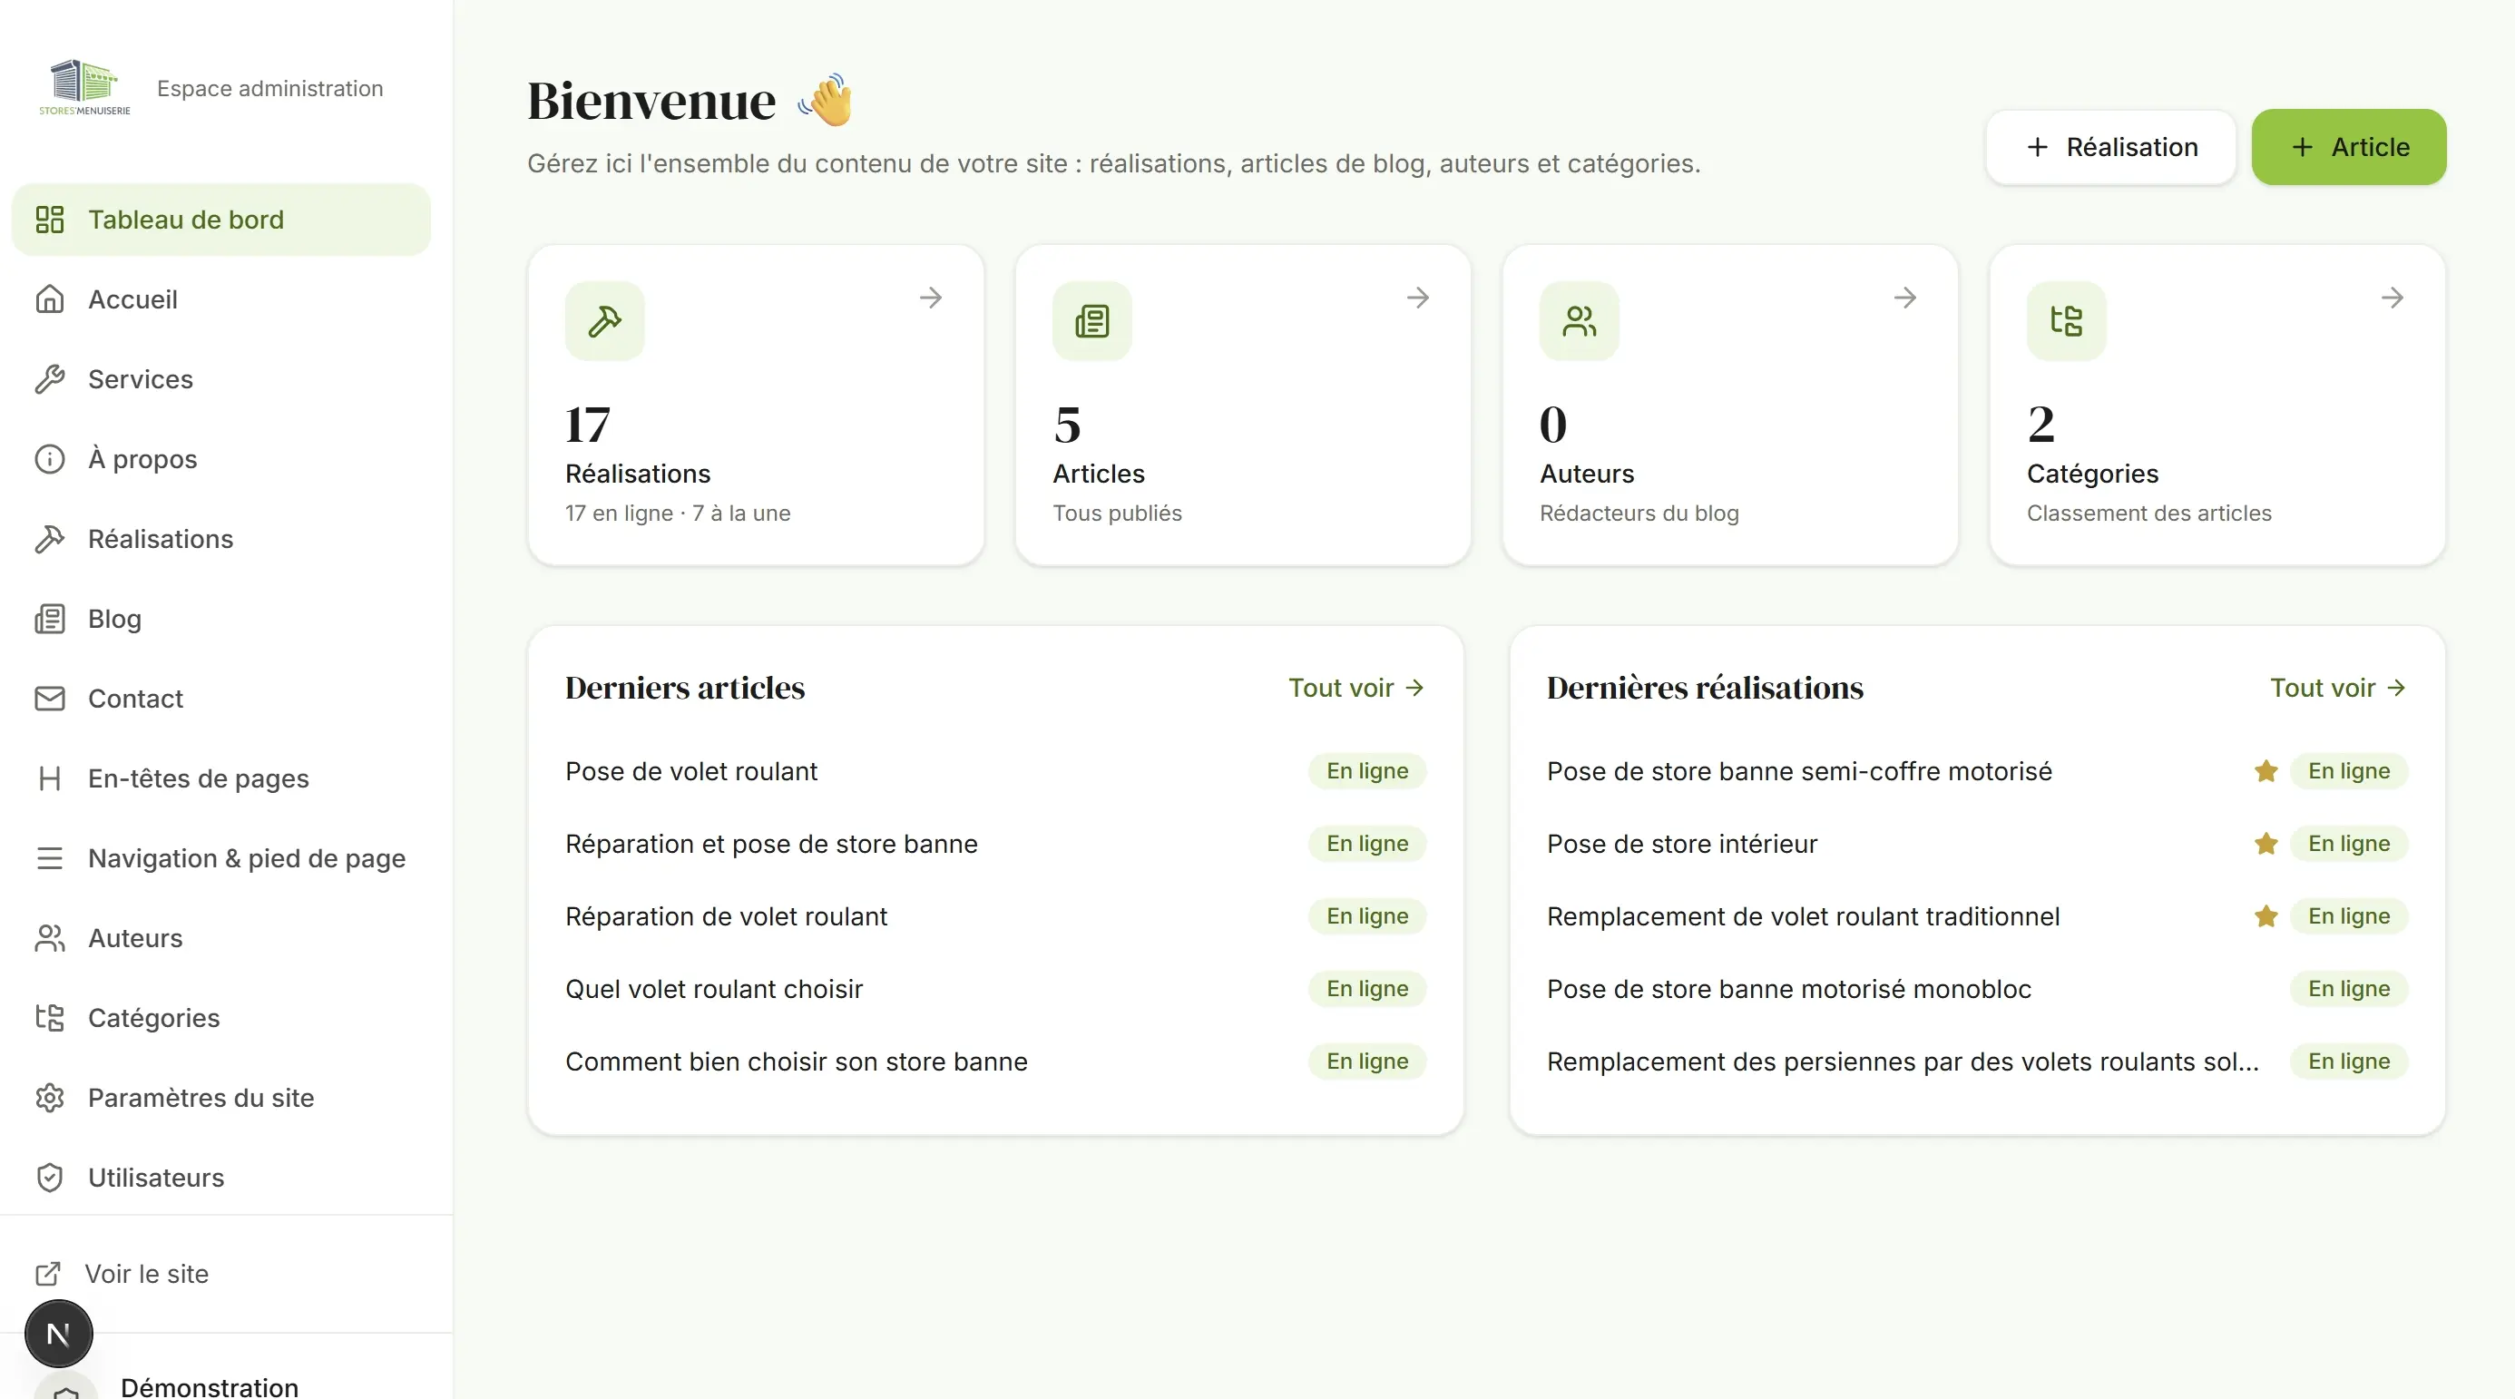
Task: Follow the arrow on the Catégories card
Action: pos(2392,298)
